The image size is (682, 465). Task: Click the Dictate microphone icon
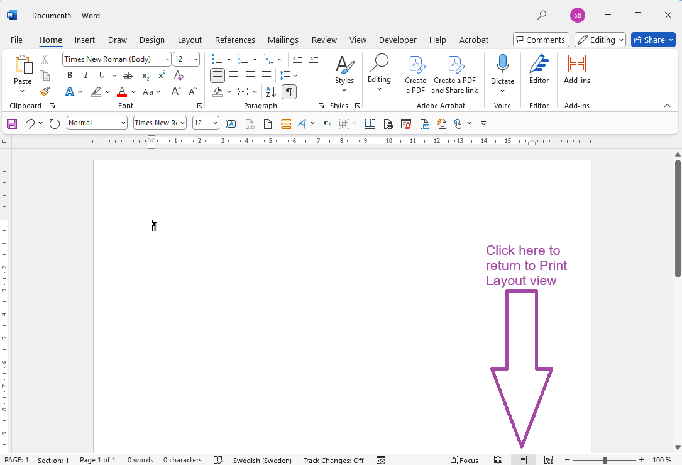[x=502, y=64]
